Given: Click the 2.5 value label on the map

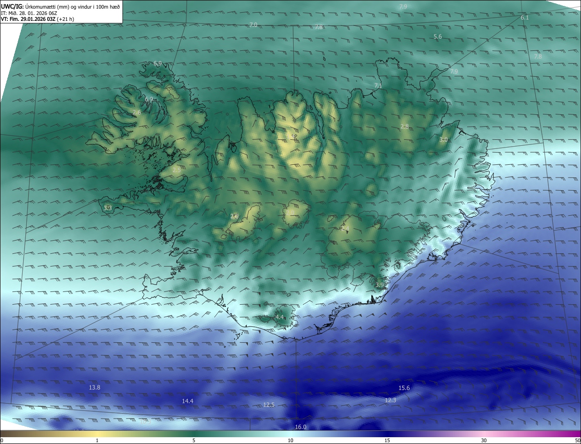Looking at the screenshot, I should 177,169.
